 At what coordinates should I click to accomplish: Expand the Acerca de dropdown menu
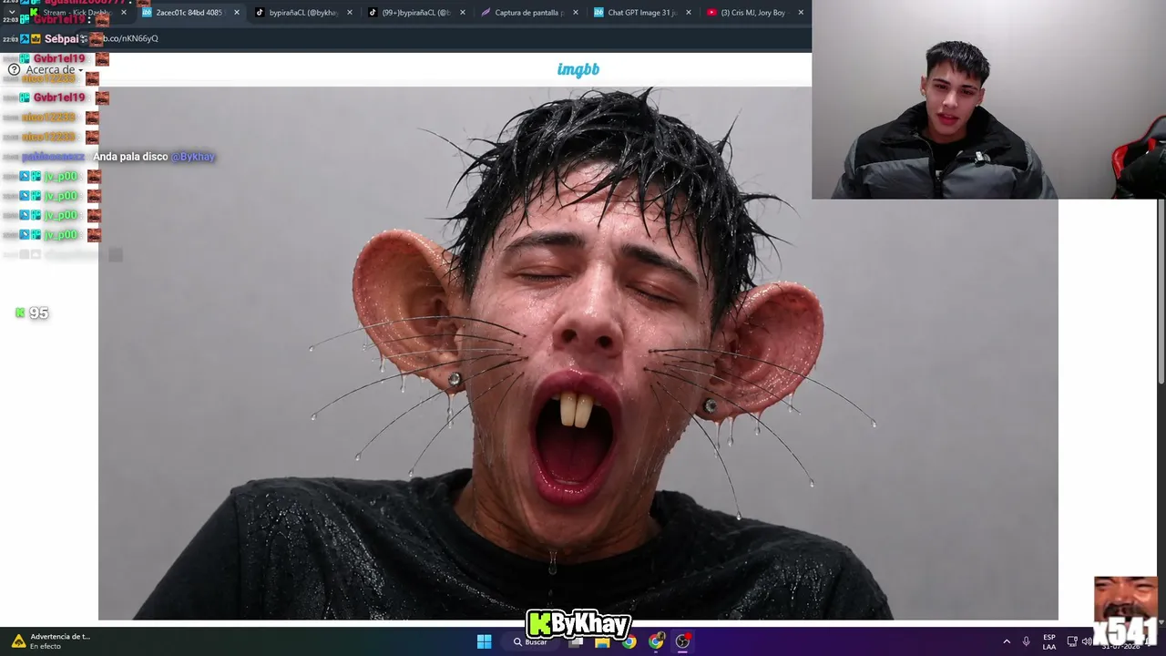tap(54, 70)
